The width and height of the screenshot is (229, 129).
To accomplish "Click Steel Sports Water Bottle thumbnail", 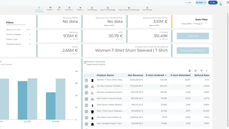I will pos(92,105).
